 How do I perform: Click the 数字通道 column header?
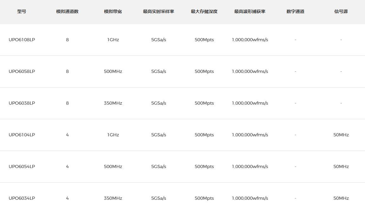[295, 11]
